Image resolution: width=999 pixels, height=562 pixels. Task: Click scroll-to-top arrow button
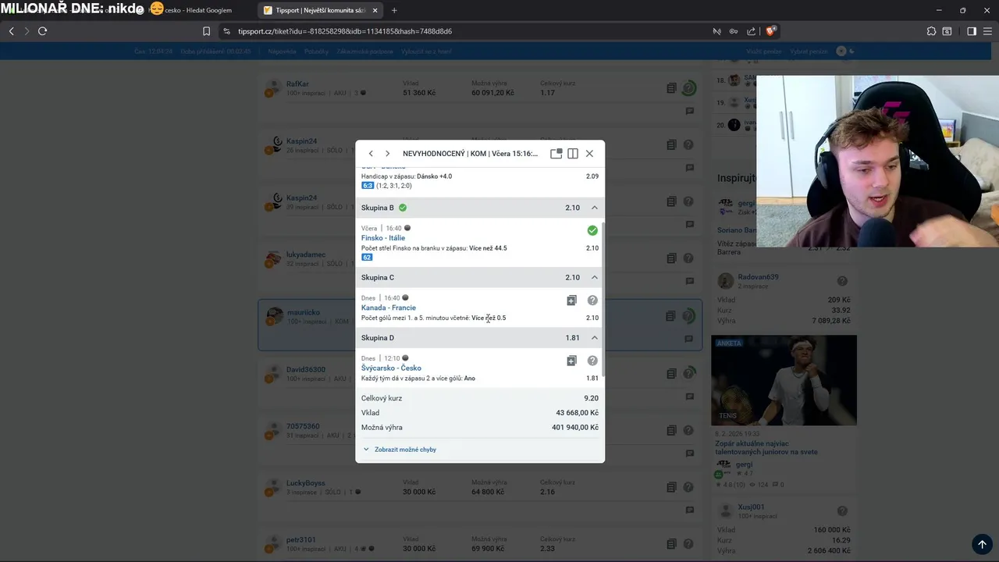(981, 545)
